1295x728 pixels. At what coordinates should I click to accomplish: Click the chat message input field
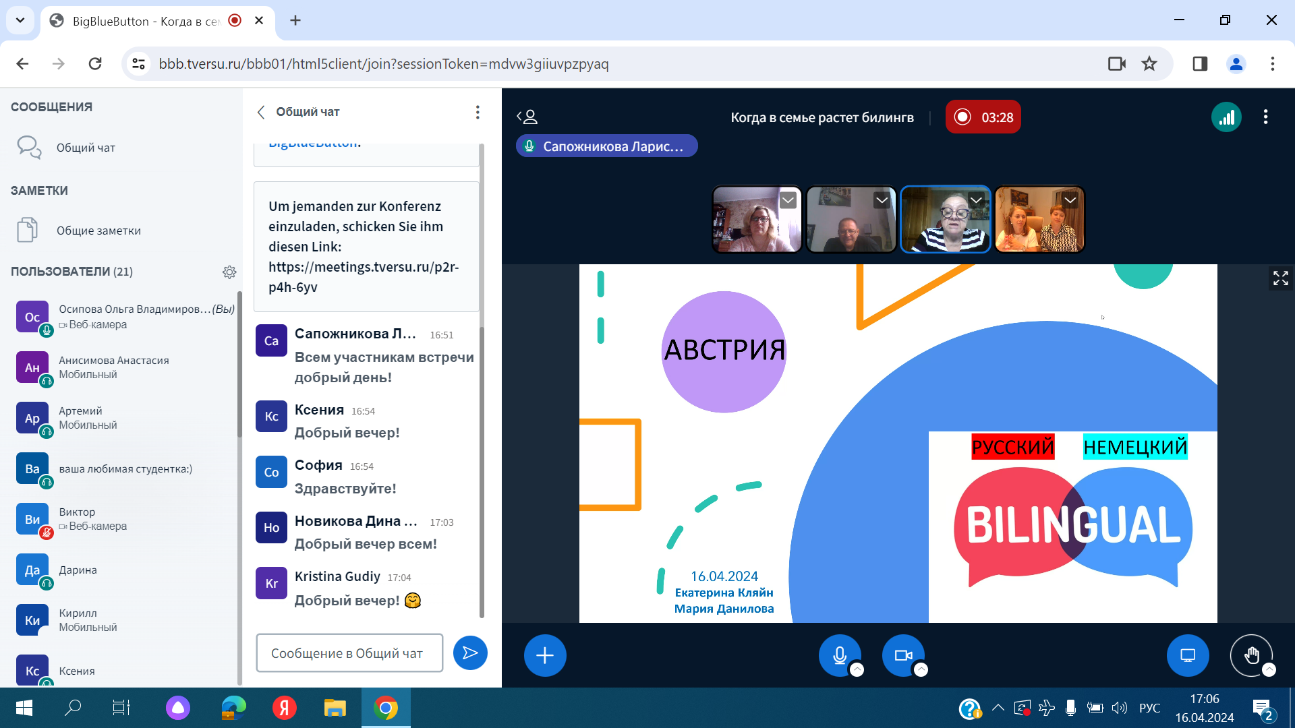coord(349,653)
